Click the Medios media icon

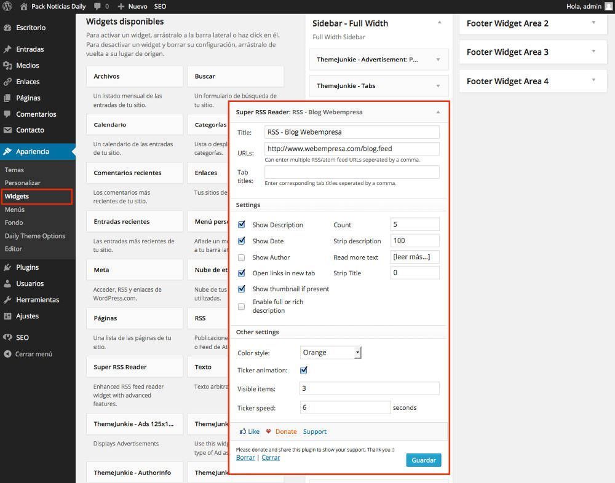click(7, 66)
